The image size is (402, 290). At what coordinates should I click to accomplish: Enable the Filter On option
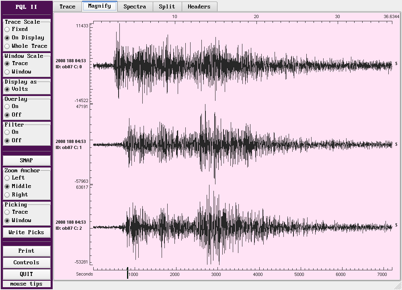pyautogui.click(x=7, y=132)
